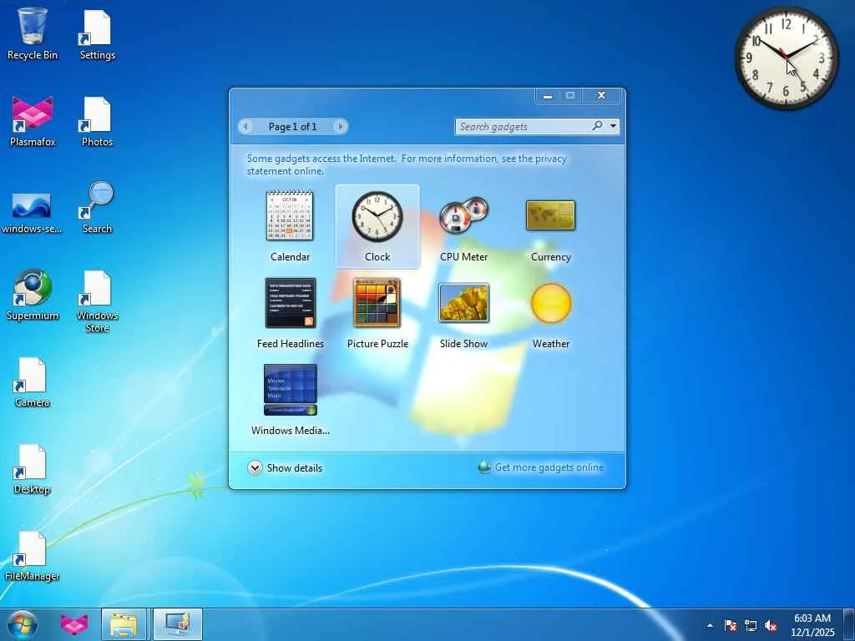Select the Clock gadget in gallery
855x641 pixels.
[x=377, y=226]
